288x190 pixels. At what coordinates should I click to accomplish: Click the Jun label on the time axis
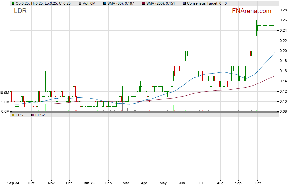point(182,184)
